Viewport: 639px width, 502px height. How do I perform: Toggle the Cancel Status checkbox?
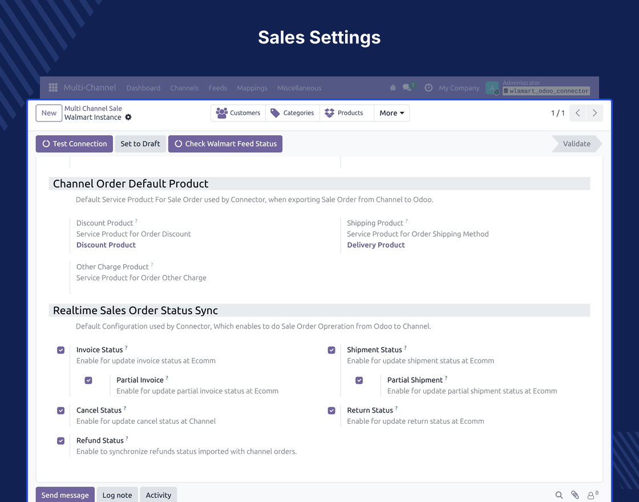60,410
